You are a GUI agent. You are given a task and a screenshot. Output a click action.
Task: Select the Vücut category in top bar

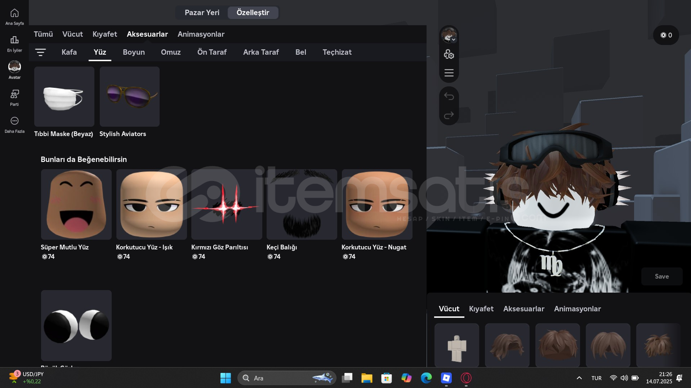pos(72,34)
